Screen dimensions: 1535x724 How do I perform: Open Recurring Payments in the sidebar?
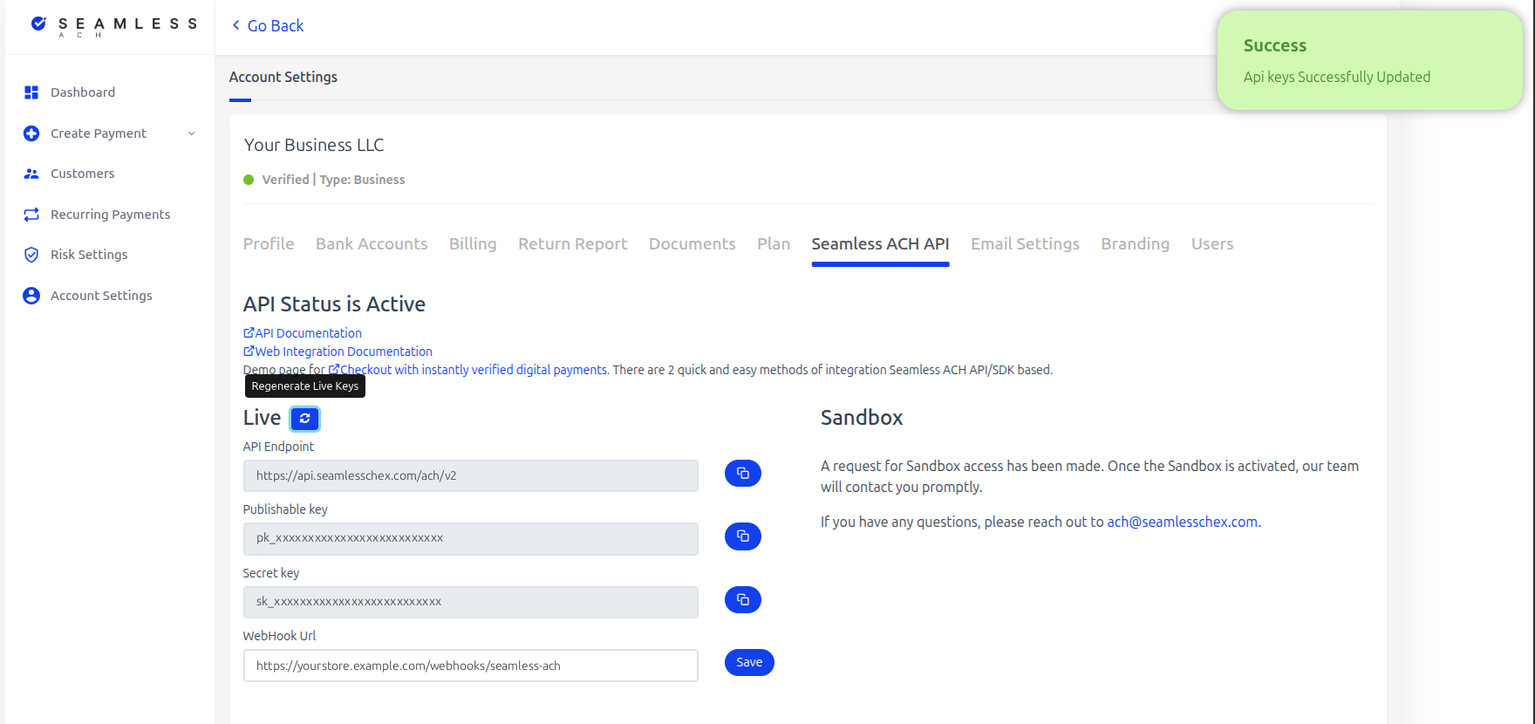click(x=111, y=215)
